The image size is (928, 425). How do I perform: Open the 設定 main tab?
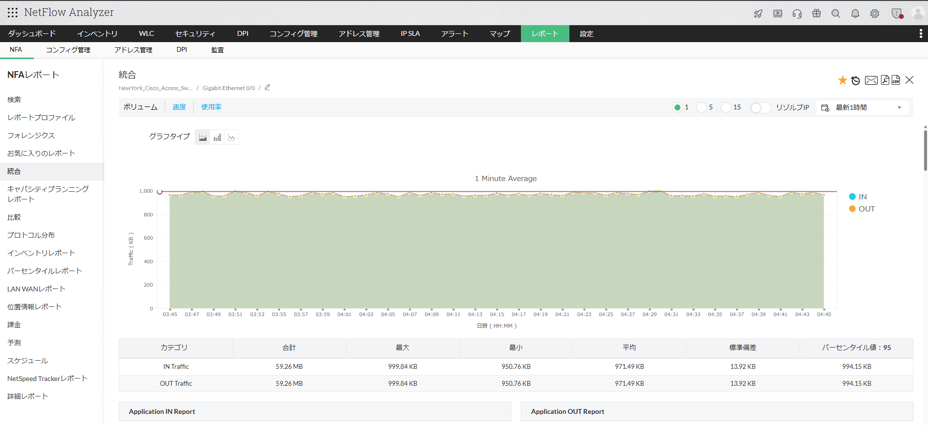click(x=586, y=33)
